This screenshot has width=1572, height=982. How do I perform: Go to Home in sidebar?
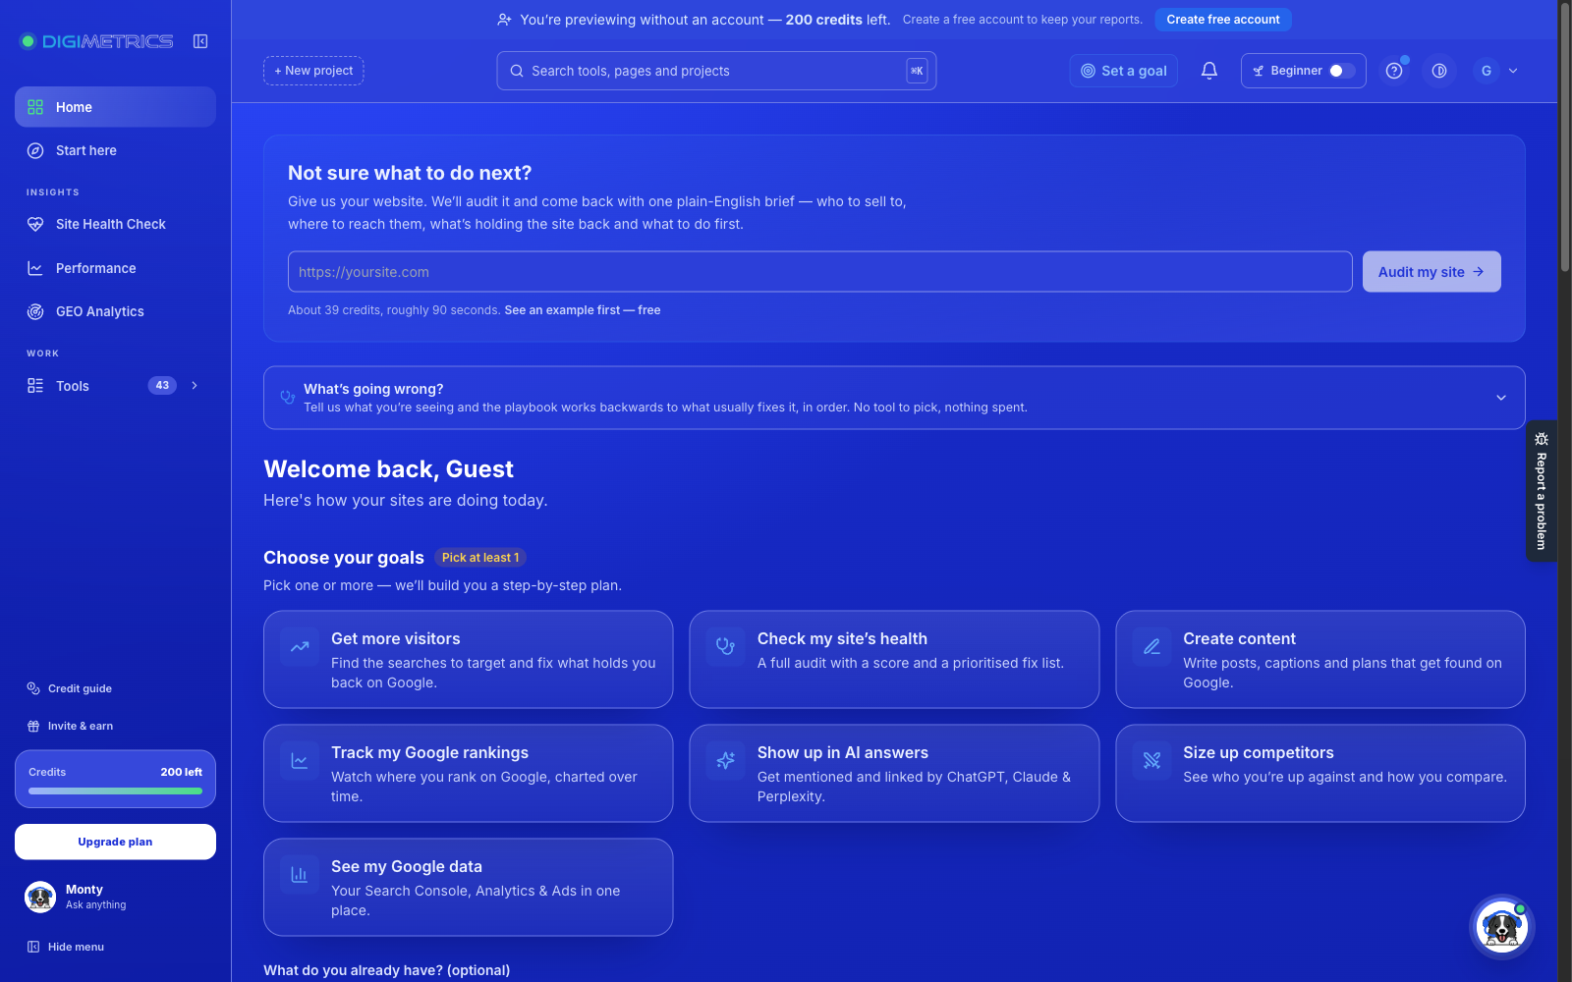pyautogui.click(x=115, y=107)
